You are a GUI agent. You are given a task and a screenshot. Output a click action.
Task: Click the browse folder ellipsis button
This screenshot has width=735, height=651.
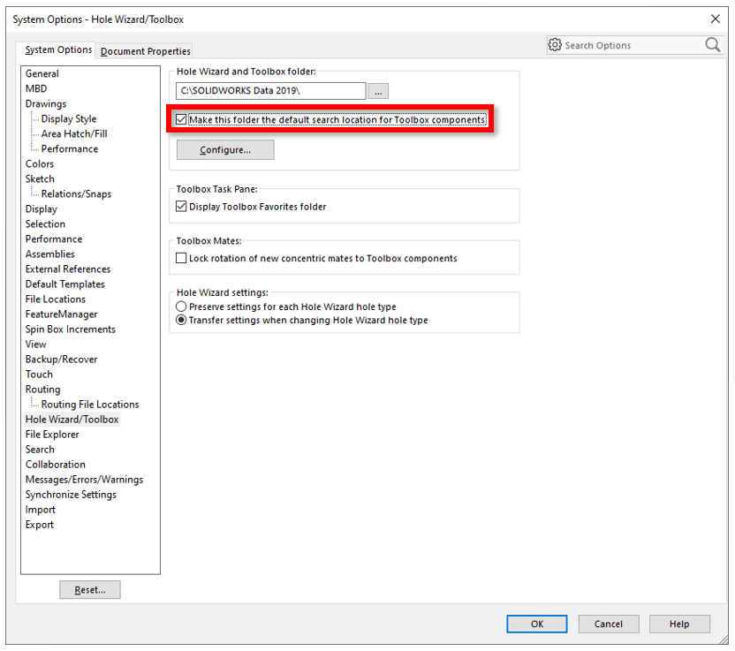(x=378, y=91)
